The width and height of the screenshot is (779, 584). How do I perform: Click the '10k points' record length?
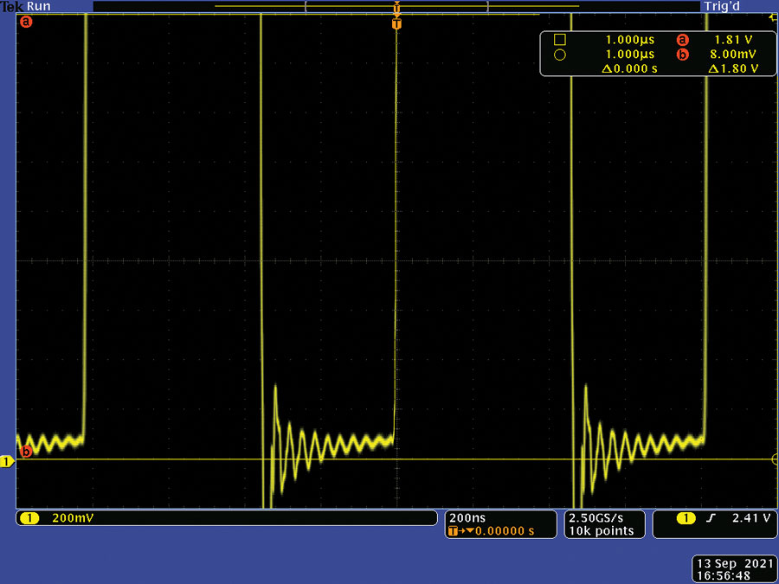click(602, 531)
